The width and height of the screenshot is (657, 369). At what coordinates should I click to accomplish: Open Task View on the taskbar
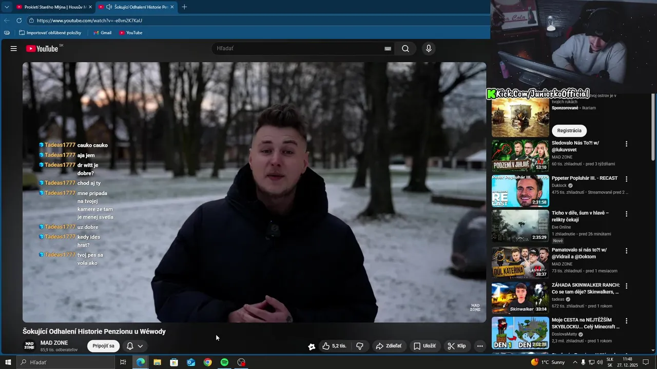pos(123,362)
